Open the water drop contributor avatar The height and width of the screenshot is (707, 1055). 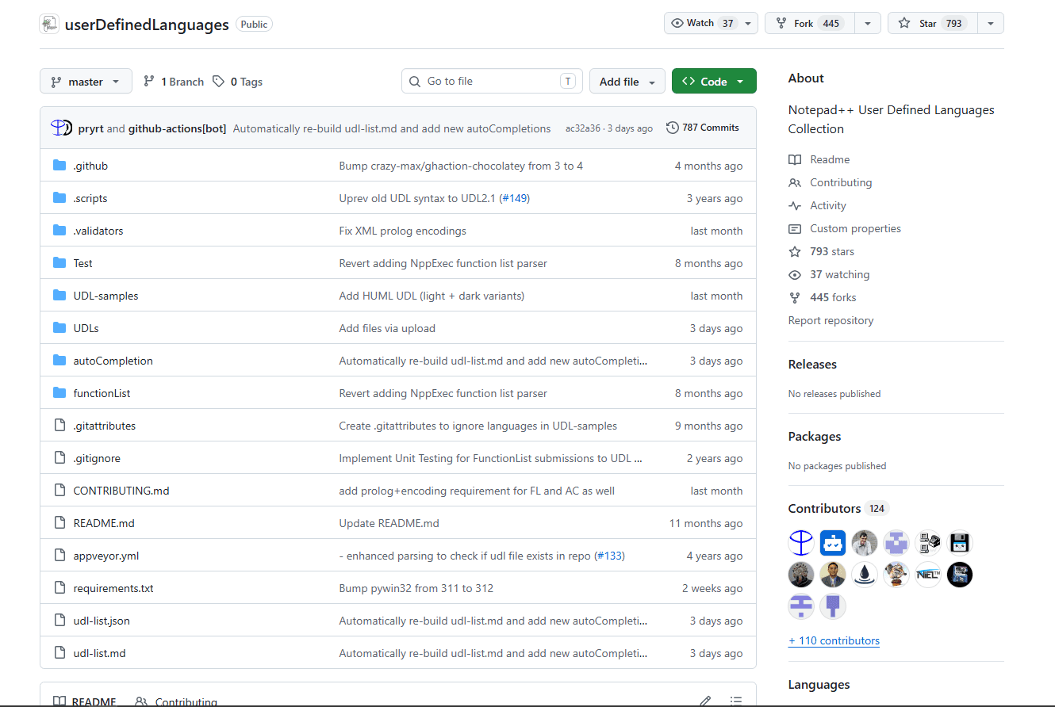865,575
